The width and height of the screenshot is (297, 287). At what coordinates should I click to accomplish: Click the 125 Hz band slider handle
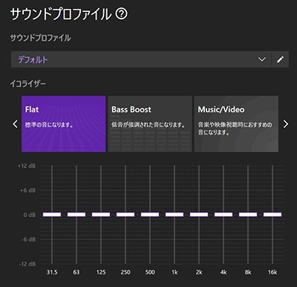[101, 214]
